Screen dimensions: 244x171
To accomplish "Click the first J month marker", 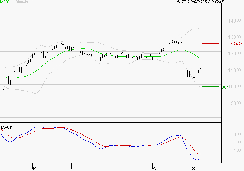I will (x=73, y=169).
